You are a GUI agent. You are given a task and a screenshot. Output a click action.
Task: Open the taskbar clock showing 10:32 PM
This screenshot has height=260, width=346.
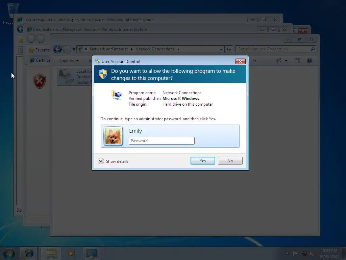[329, 253]
